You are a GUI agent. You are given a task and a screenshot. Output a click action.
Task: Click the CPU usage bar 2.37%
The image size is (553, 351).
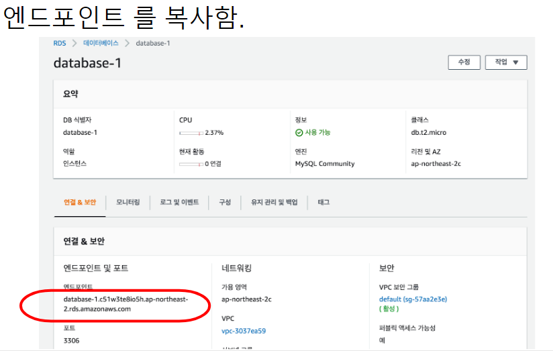[x=191, y=133]
